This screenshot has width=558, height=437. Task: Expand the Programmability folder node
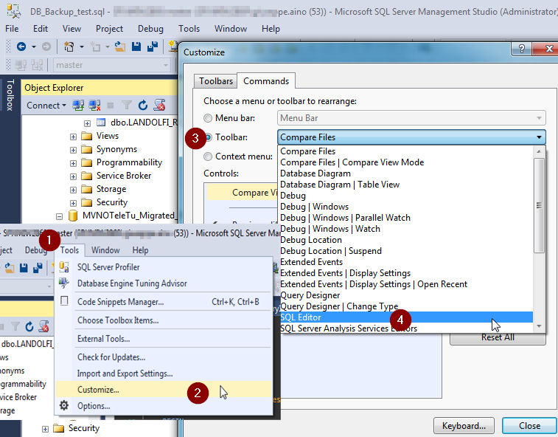[73, 163]
